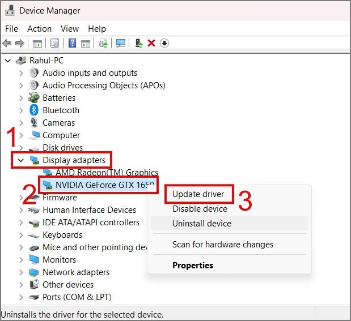Open the Help menu
Viewport: 351px width, 321px height.
[97, 29]
